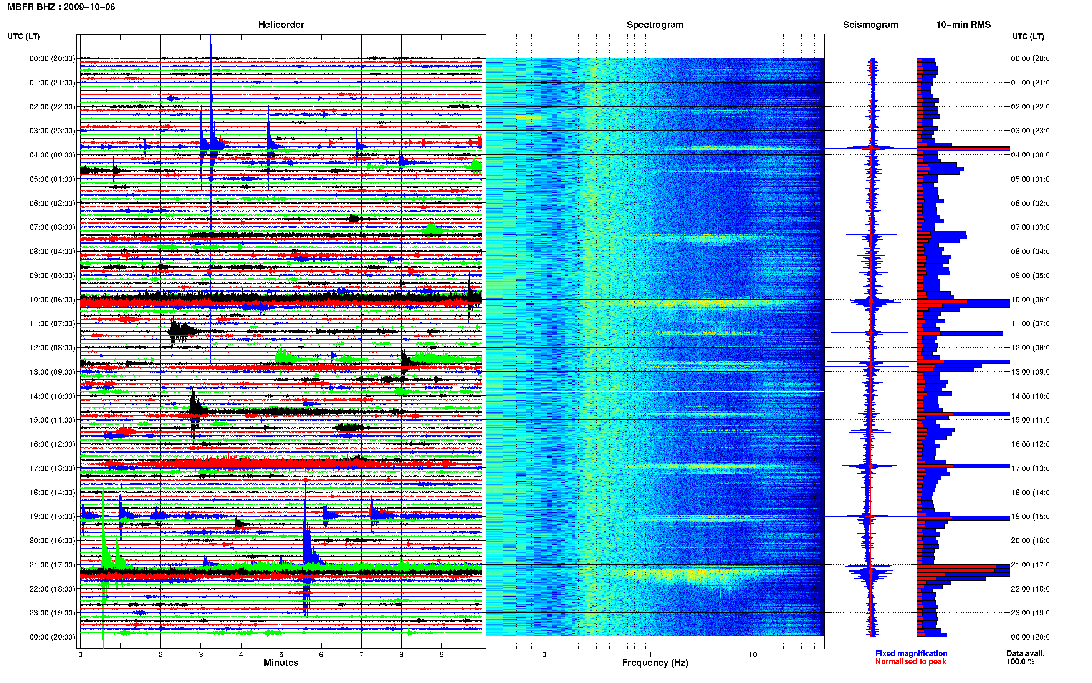
Task: Click the widest red RMS bar before 04:00
Action: coord(963,148)
